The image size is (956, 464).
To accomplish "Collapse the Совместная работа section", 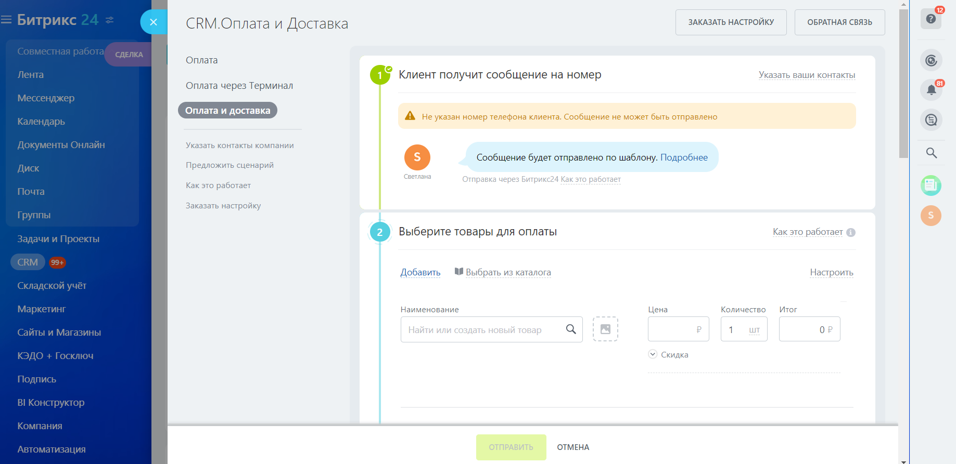I will [x=60, y=51].
